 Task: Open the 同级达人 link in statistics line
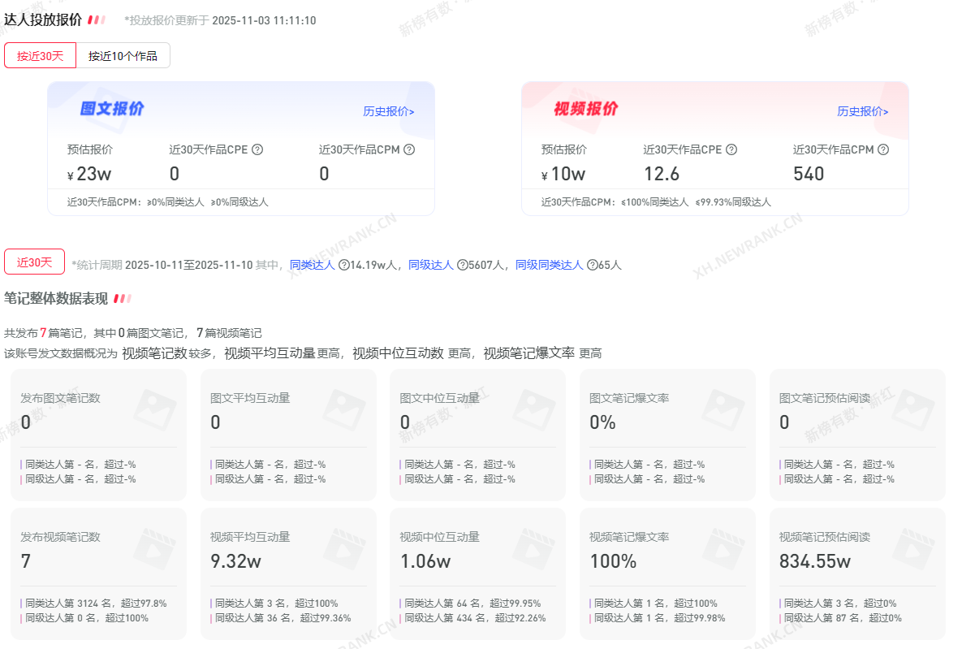[x=430, y=265]
